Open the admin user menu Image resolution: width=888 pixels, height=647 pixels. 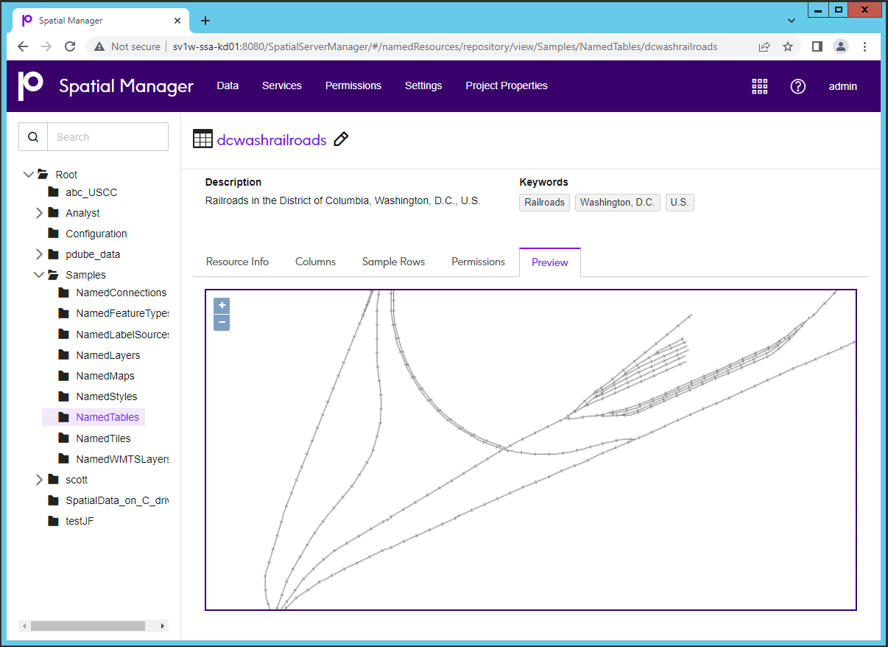(x=843, y=86)
